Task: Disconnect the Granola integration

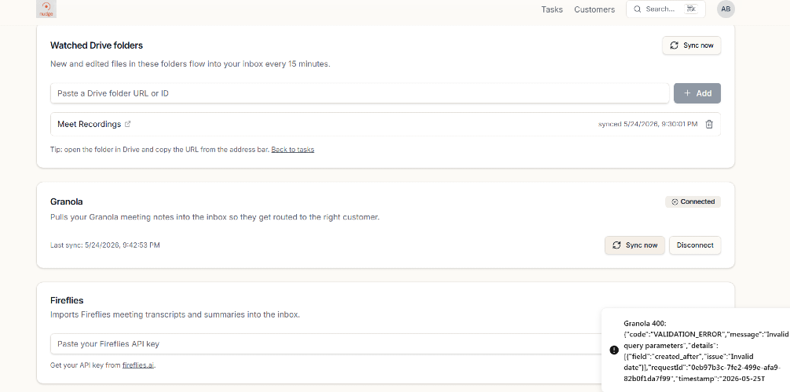Action: pyautogui.click(x=695, y=245)
